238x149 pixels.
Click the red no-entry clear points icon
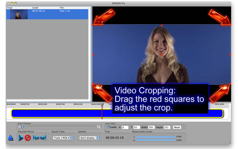(x=28, y=138)
